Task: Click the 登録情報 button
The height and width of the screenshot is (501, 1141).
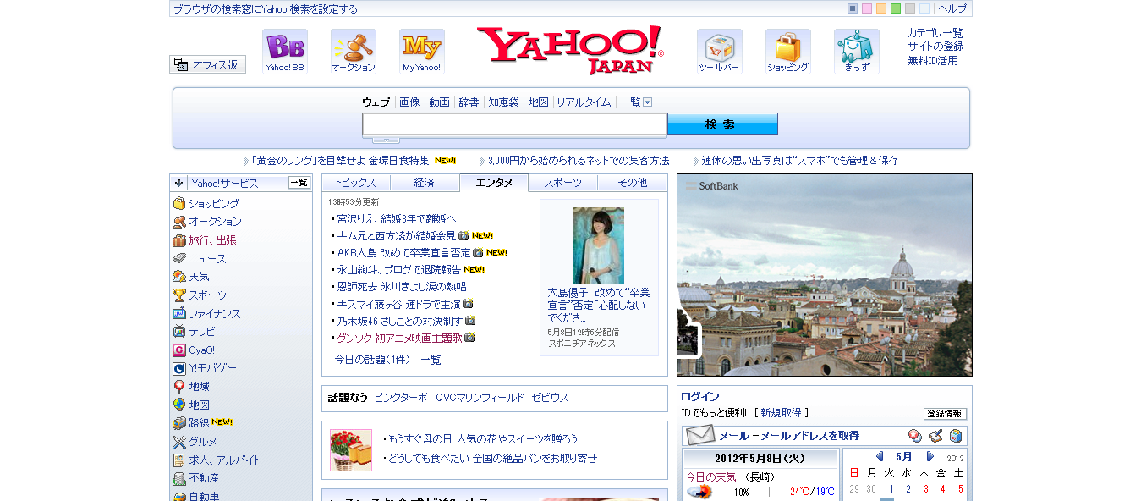Action: pyautogui.click(x=945, y=414)
